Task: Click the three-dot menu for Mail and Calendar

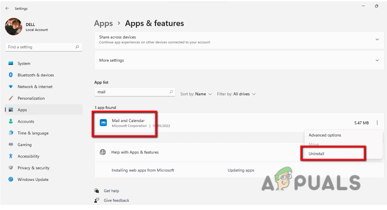Action: (x=377, y=123)
